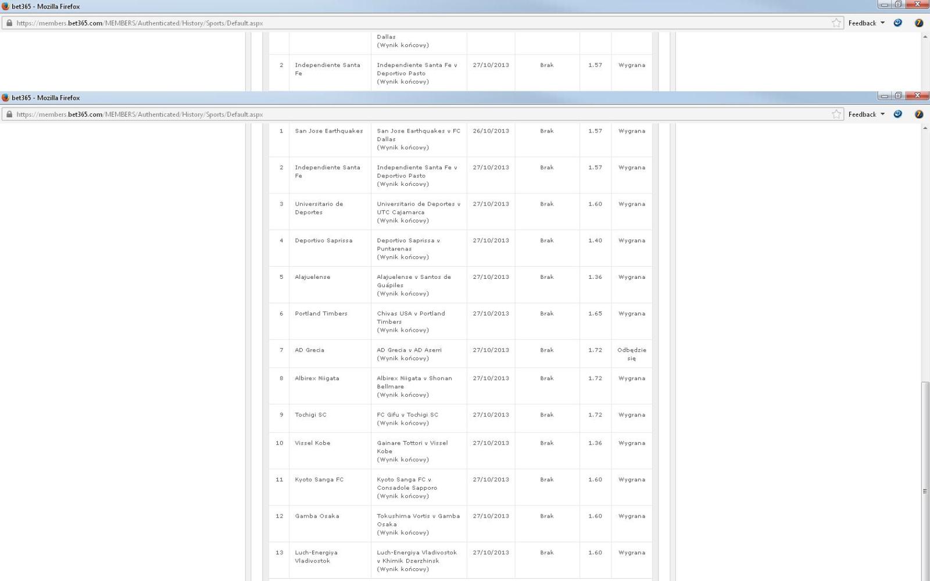
Task: Click 'Wygrana' status in back window's row 2
Action: pyautogui.click(x=632, y=65)
